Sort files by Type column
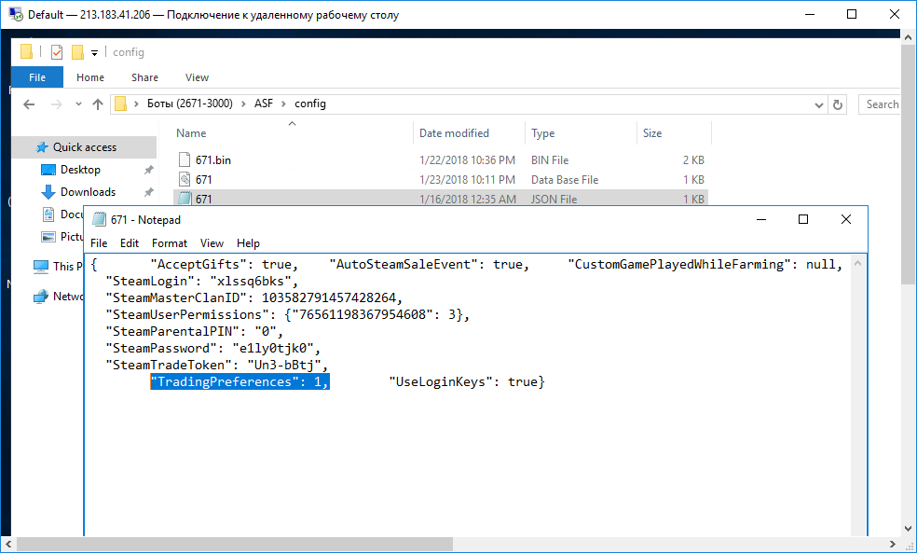Screen dimensions: 917x553 point(542,132)
